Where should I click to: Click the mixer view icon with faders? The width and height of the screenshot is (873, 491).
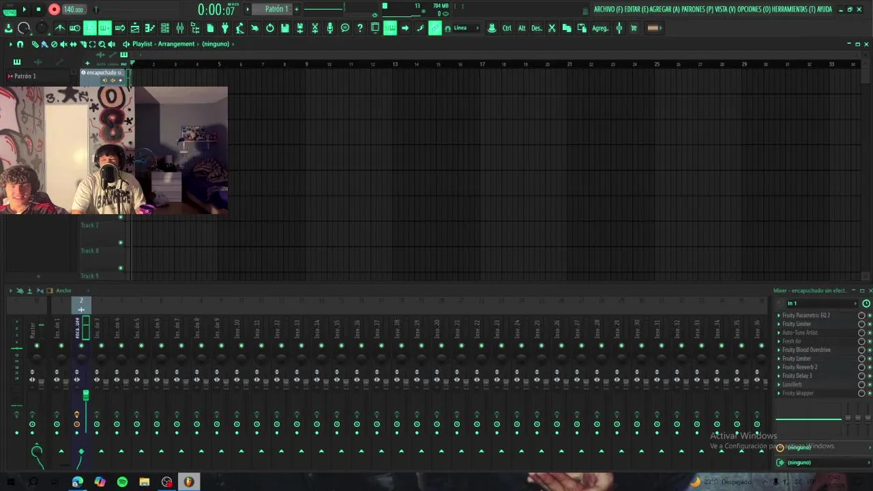pyautogui.click(x=180, y=28)
